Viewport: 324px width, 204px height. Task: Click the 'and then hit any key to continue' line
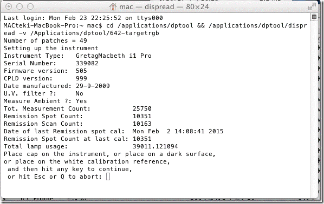70,169
